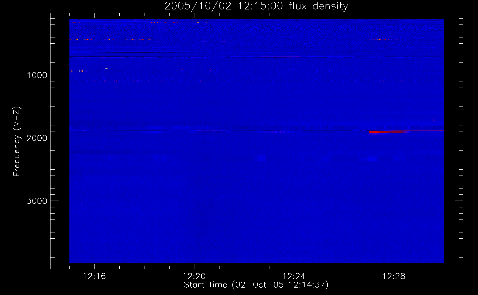Click the 12:28 time tick label

pyautogui.click(x=394, y=276)
